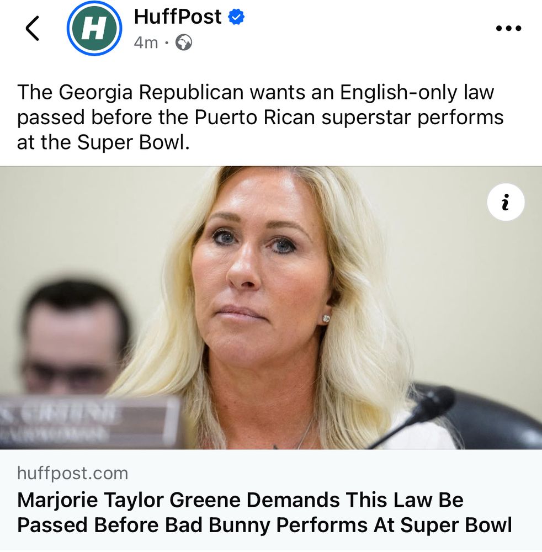Open the HuffPost page name

[x=178, y=17]
